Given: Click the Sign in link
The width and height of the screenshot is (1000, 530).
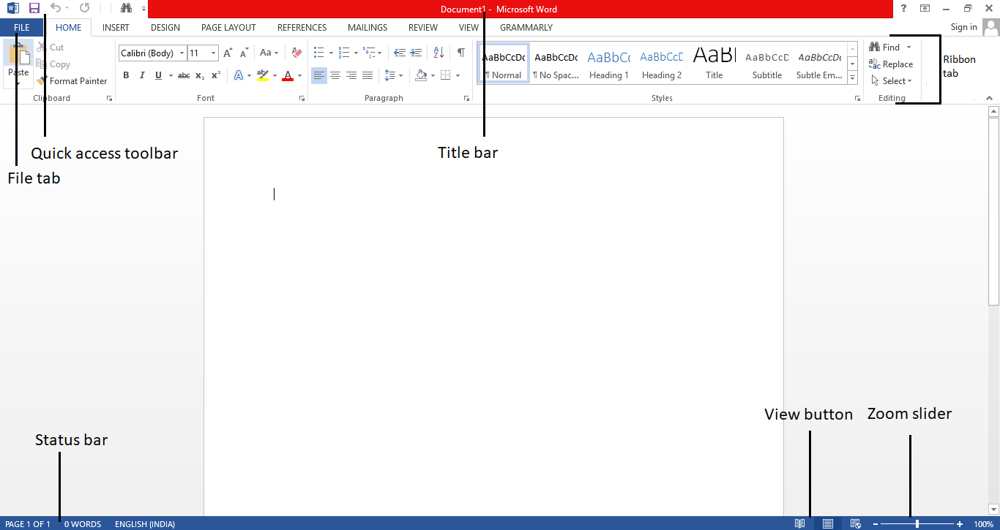Looking at the screenshot, I should coord(963,27).
